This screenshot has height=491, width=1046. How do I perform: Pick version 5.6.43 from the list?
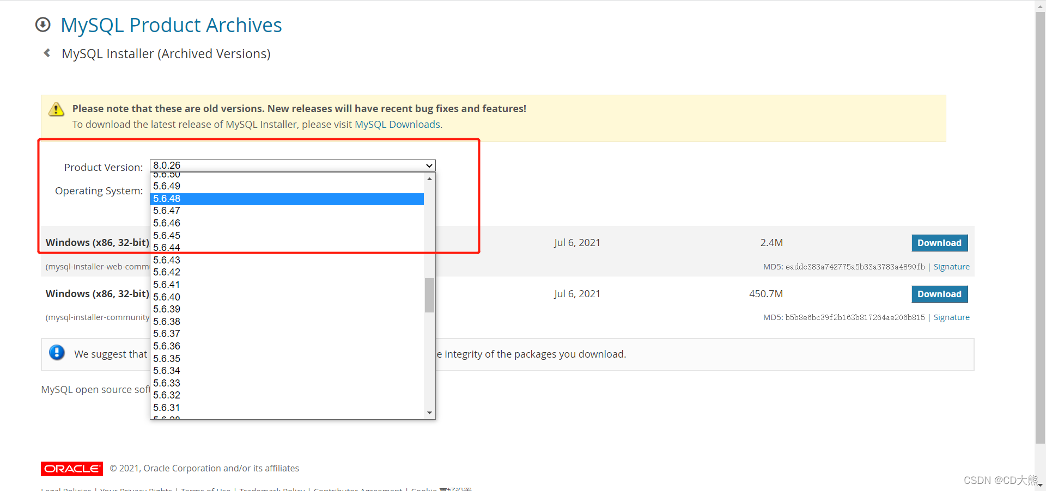287,260
